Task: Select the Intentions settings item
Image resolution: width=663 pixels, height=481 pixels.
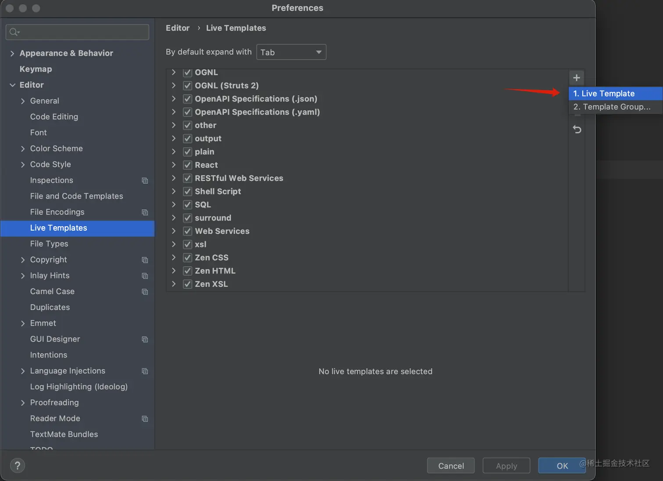Action: coord(49,355)
